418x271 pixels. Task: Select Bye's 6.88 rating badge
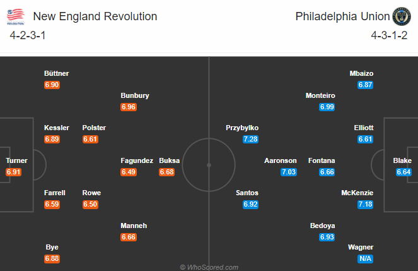52,258
